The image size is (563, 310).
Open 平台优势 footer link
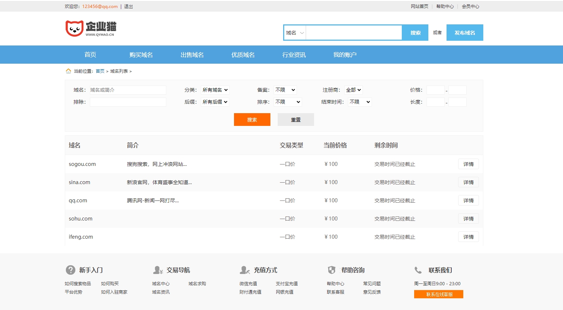[x=74, y=292]
